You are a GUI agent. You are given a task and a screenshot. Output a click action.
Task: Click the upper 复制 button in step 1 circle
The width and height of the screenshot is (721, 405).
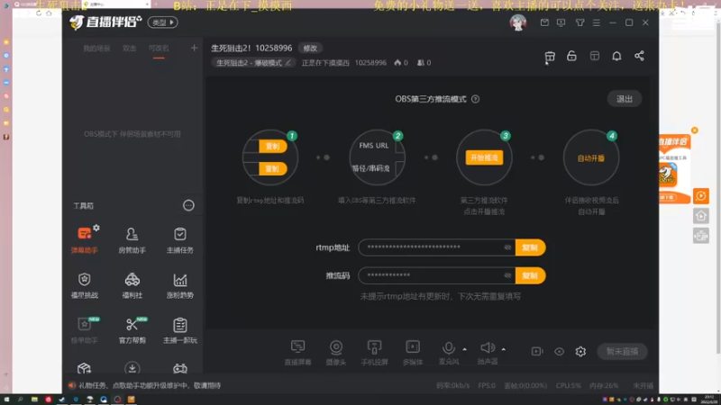tap(273, 146)
